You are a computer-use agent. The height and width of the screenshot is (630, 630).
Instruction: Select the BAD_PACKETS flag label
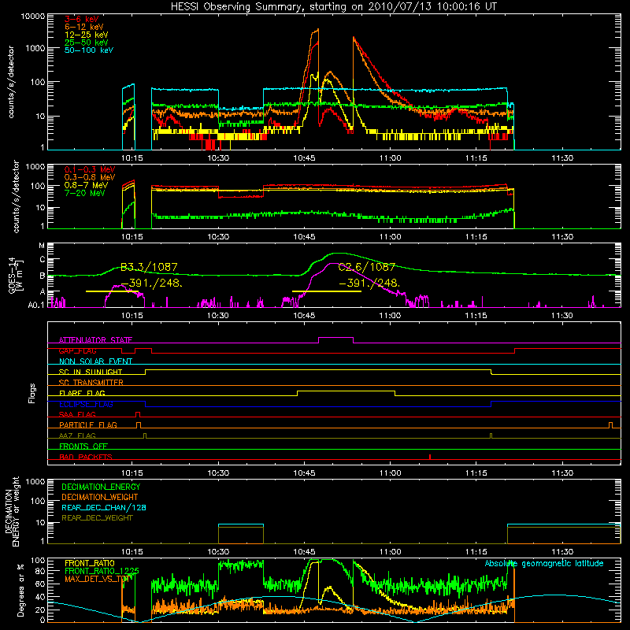pos(86,458)
